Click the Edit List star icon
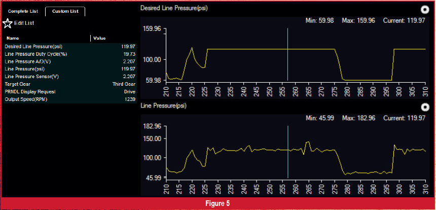This screenshot has width=436, height=210. coord(8,23)
